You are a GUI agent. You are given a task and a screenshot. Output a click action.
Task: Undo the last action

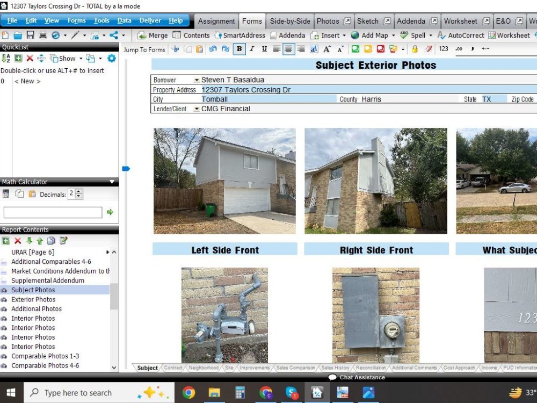click(213, 49)
